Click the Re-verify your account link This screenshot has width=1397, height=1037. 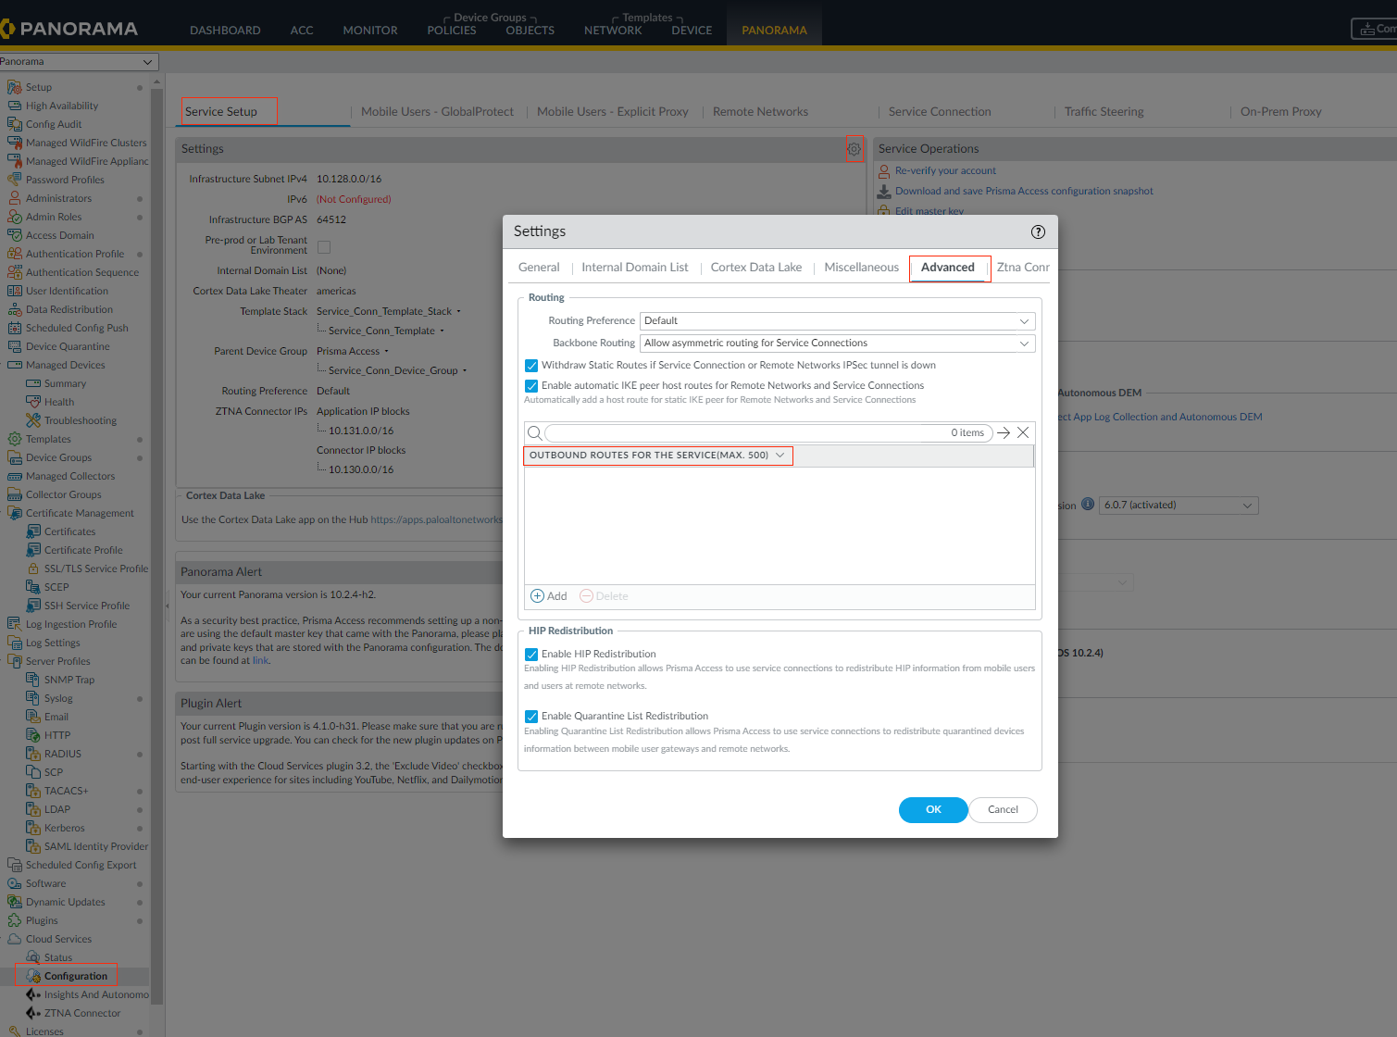click(946, 170)
